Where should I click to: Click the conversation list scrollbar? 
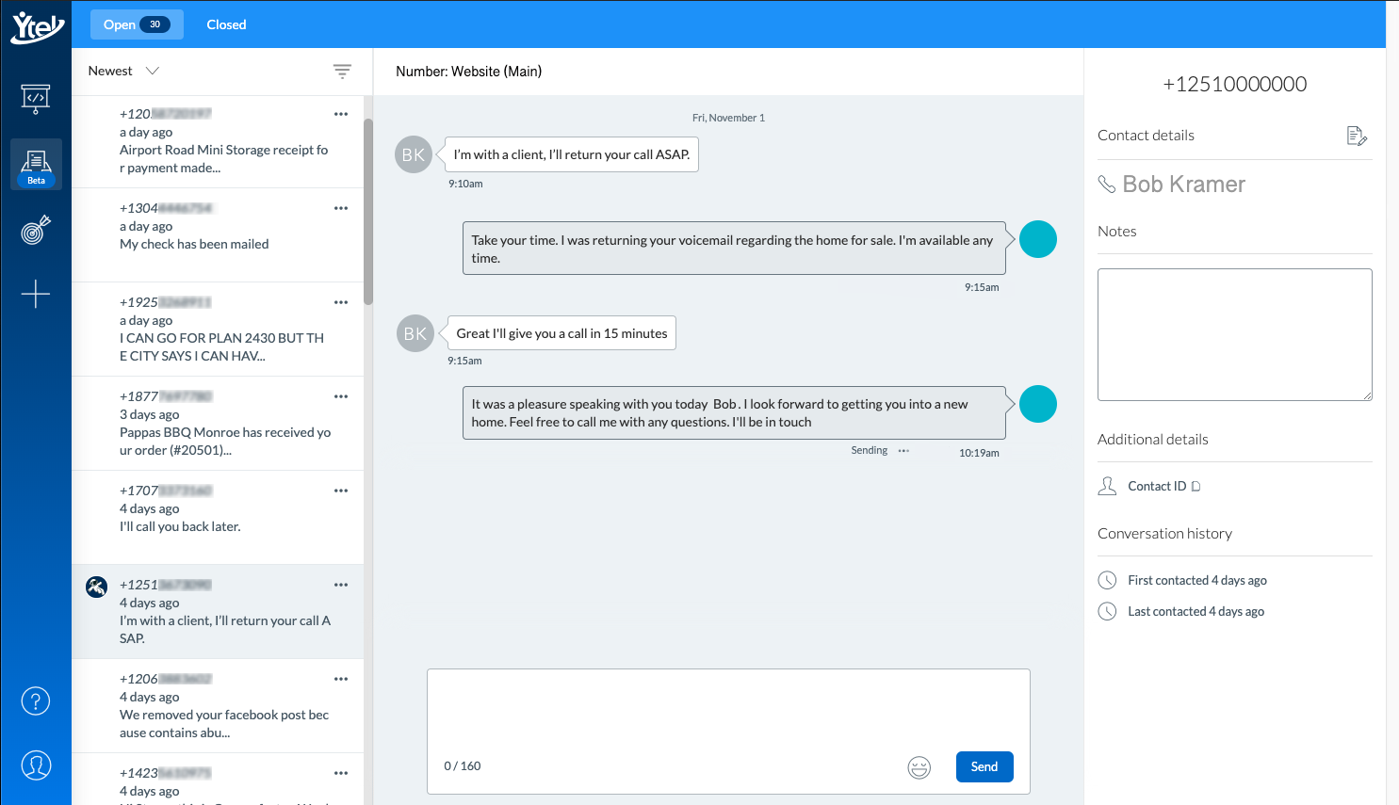pyautogui.click(x=368, y=212)
